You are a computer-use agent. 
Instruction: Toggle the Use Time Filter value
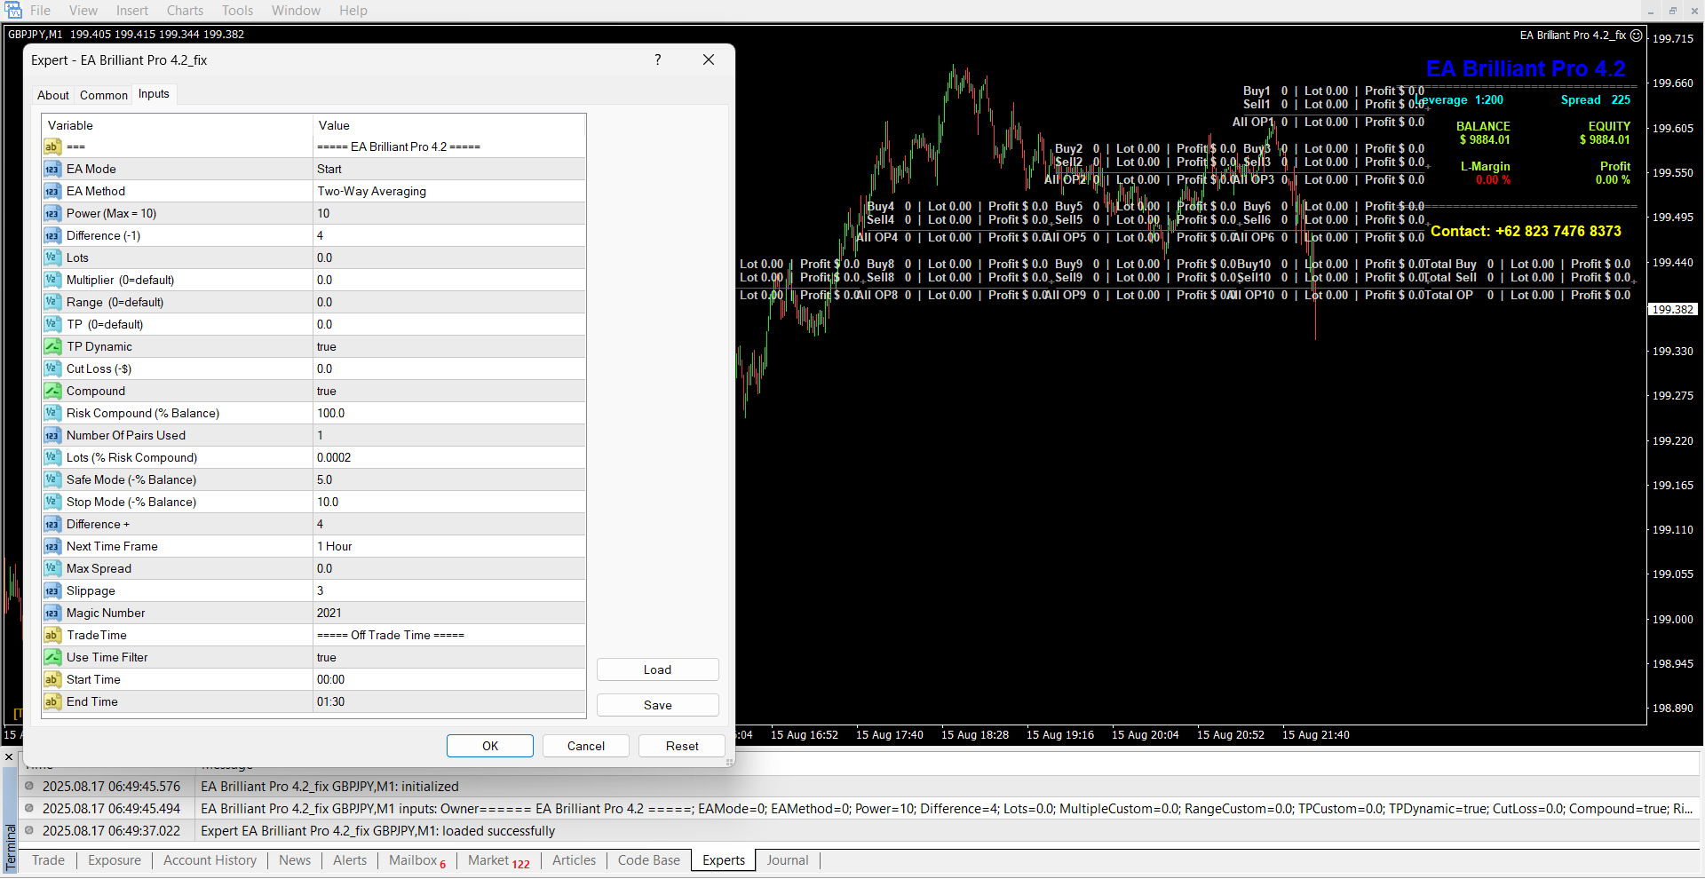[x=449, y=657]
